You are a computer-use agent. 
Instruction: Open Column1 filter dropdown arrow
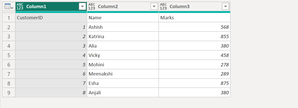pyautogui.click(x=82, y=7)
